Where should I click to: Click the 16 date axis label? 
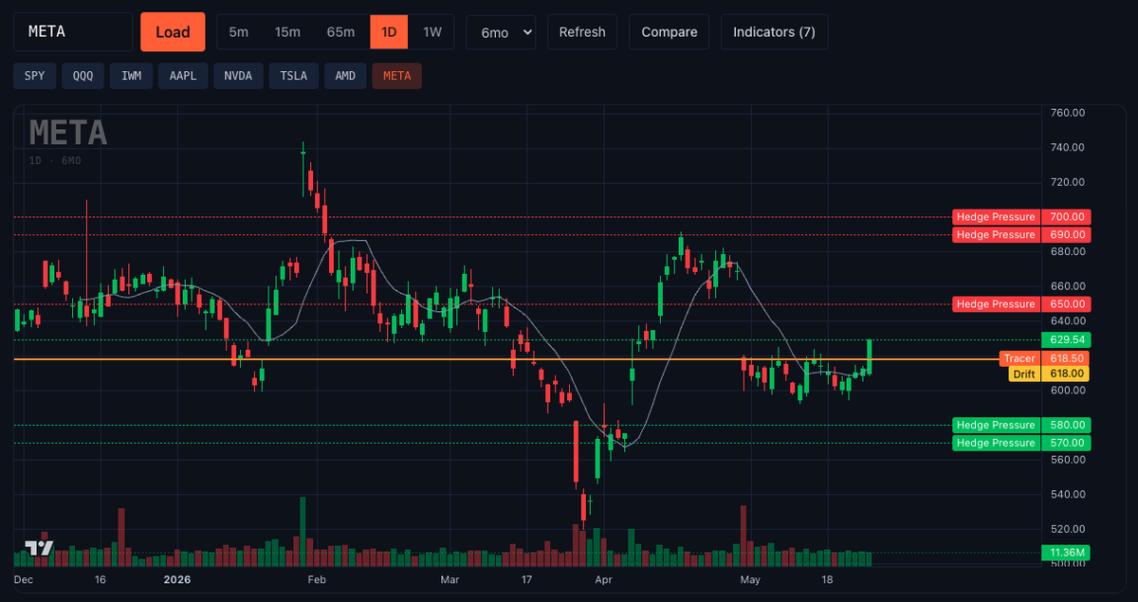[101, 578]
